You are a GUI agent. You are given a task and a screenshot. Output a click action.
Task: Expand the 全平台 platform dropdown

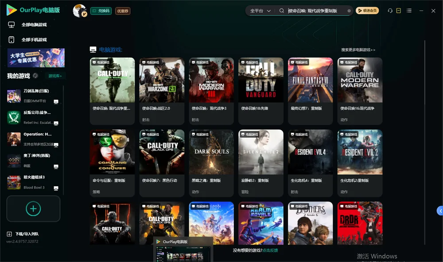[260, 11]
